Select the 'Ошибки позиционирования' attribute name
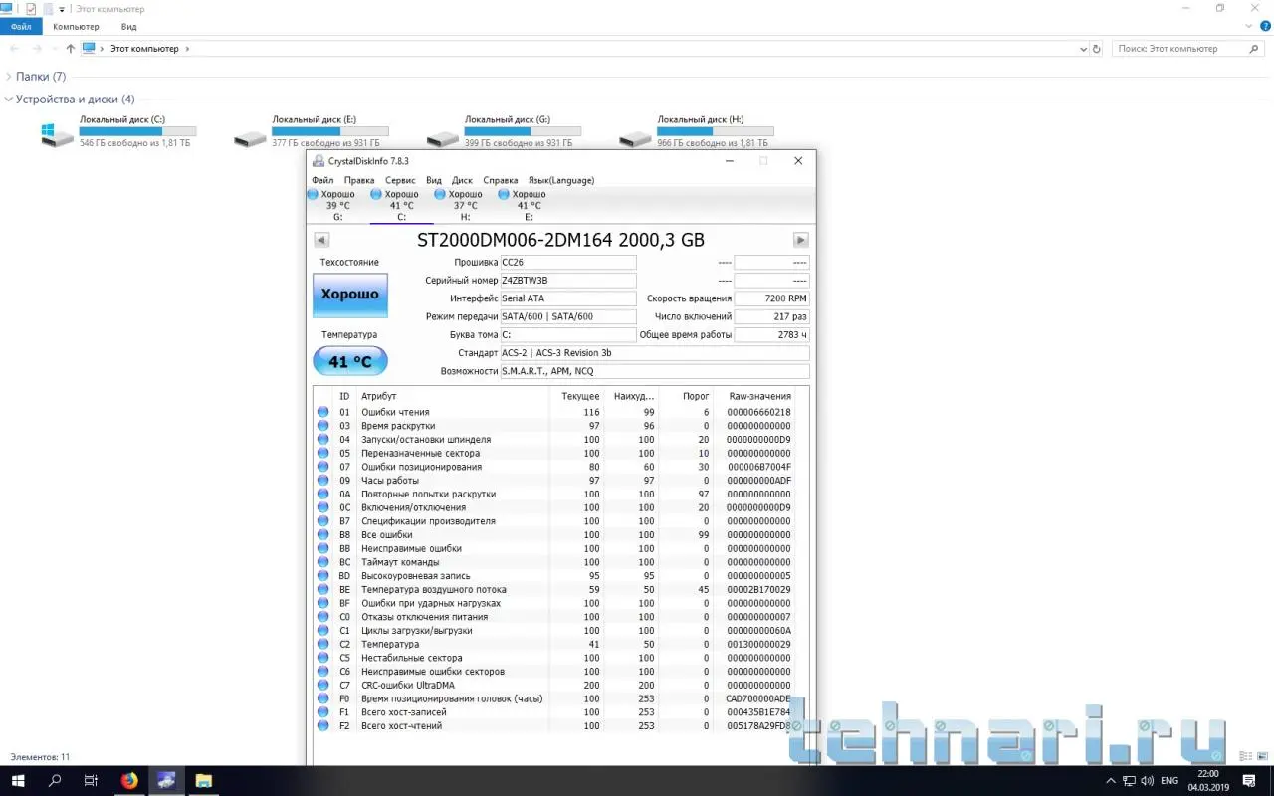The height and width of the screenshot is (796, 1274). click(421, 467)
